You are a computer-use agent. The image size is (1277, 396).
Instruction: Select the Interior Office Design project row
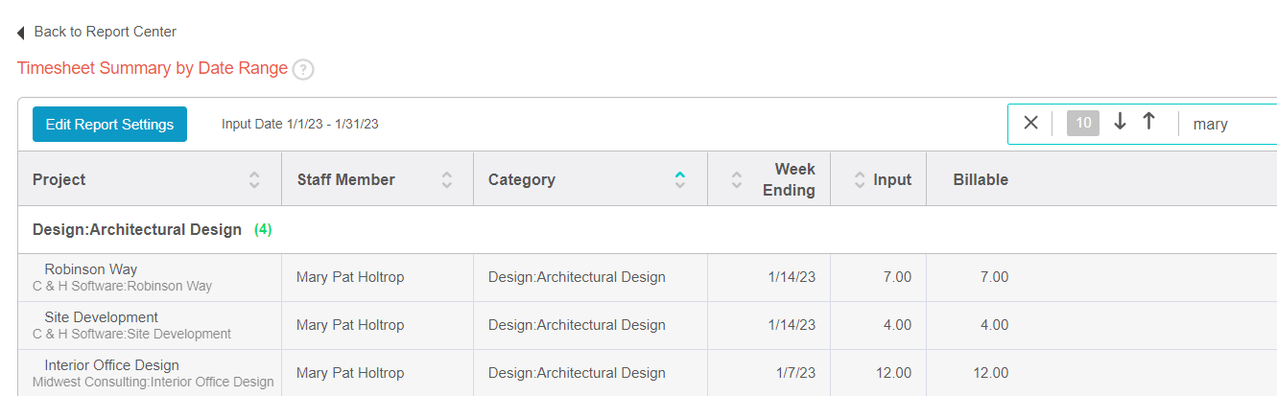[648, 373]
